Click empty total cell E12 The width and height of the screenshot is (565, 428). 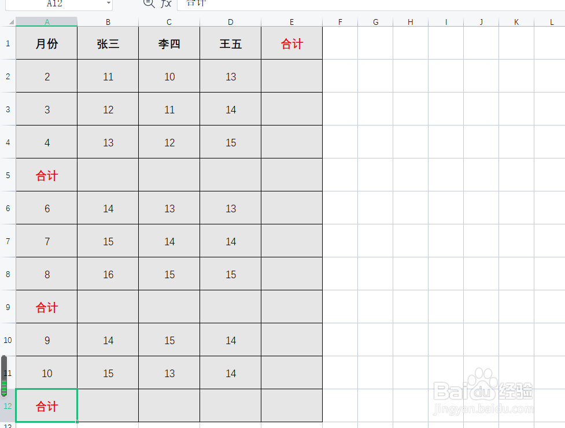291,405
